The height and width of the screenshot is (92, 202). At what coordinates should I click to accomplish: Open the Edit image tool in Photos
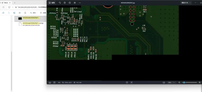click(x=52, y=3)
